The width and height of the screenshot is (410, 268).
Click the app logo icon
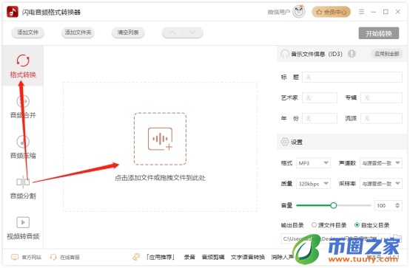click(13, 12)
